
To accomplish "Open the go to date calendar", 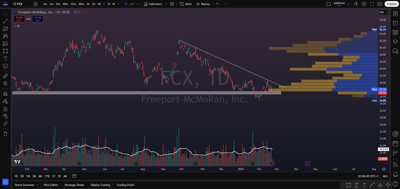I will tap(74, 176).
